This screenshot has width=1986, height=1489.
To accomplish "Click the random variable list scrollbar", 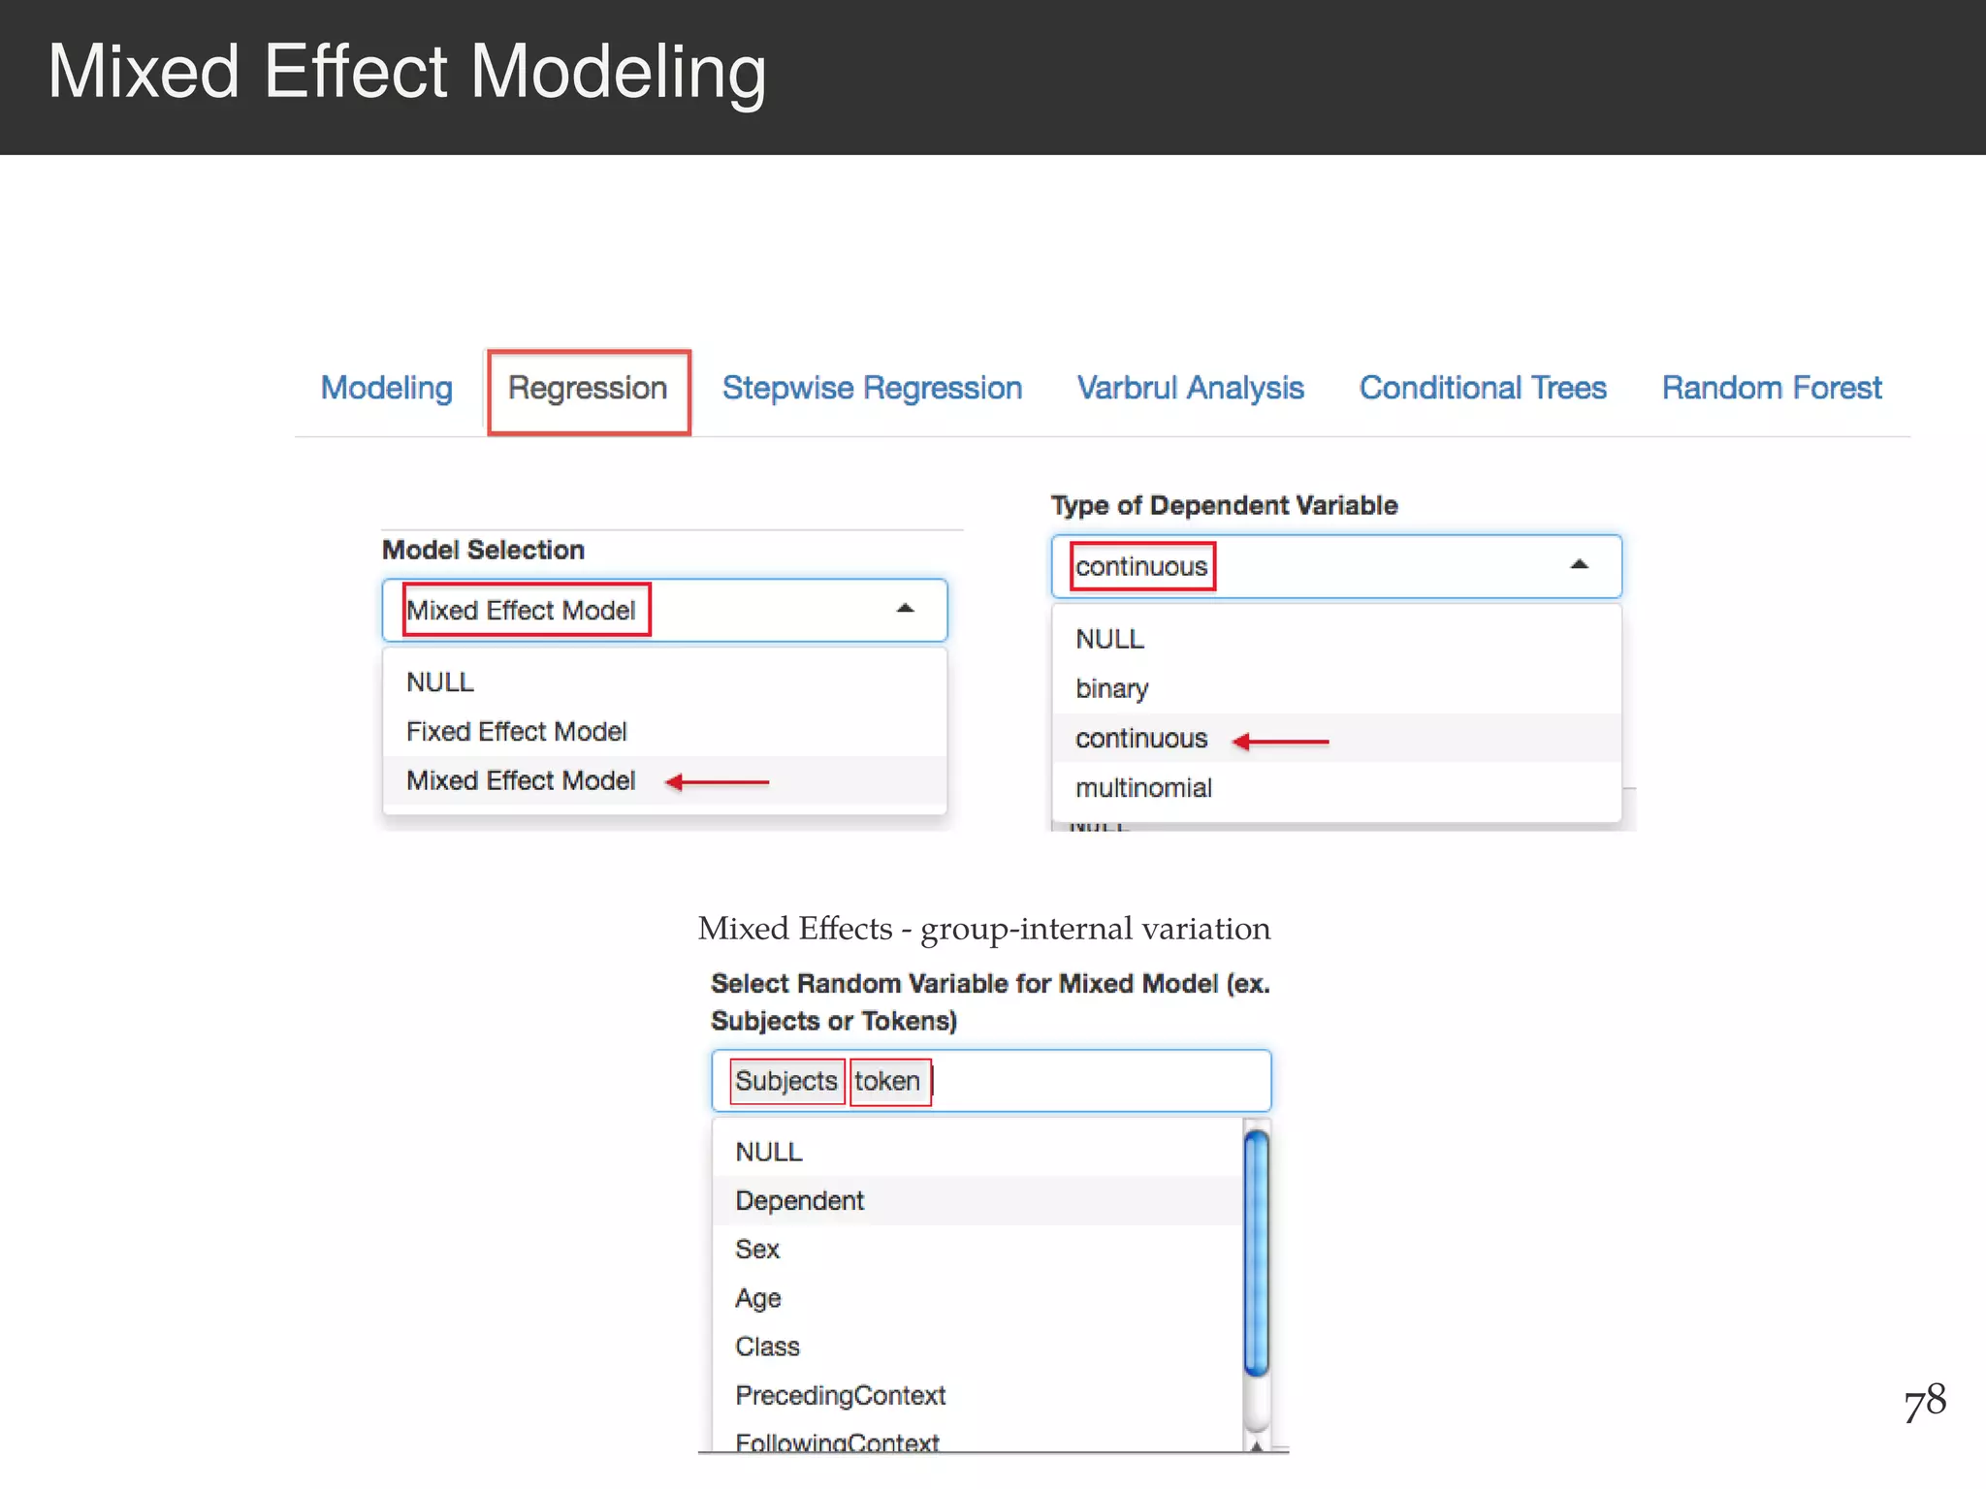I will [x=1256, y=1254].
